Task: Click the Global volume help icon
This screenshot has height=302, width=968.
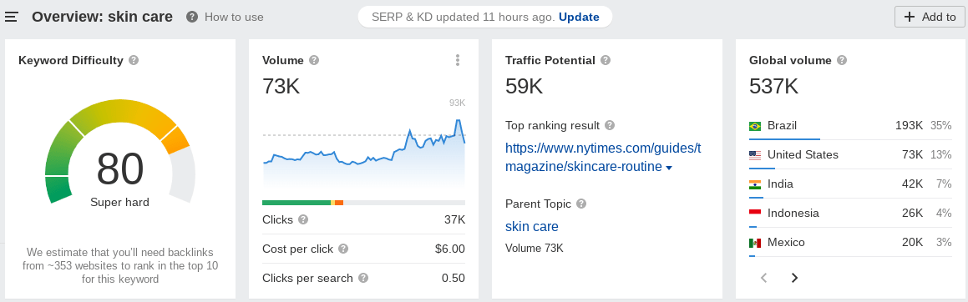Action: point(841,60)
